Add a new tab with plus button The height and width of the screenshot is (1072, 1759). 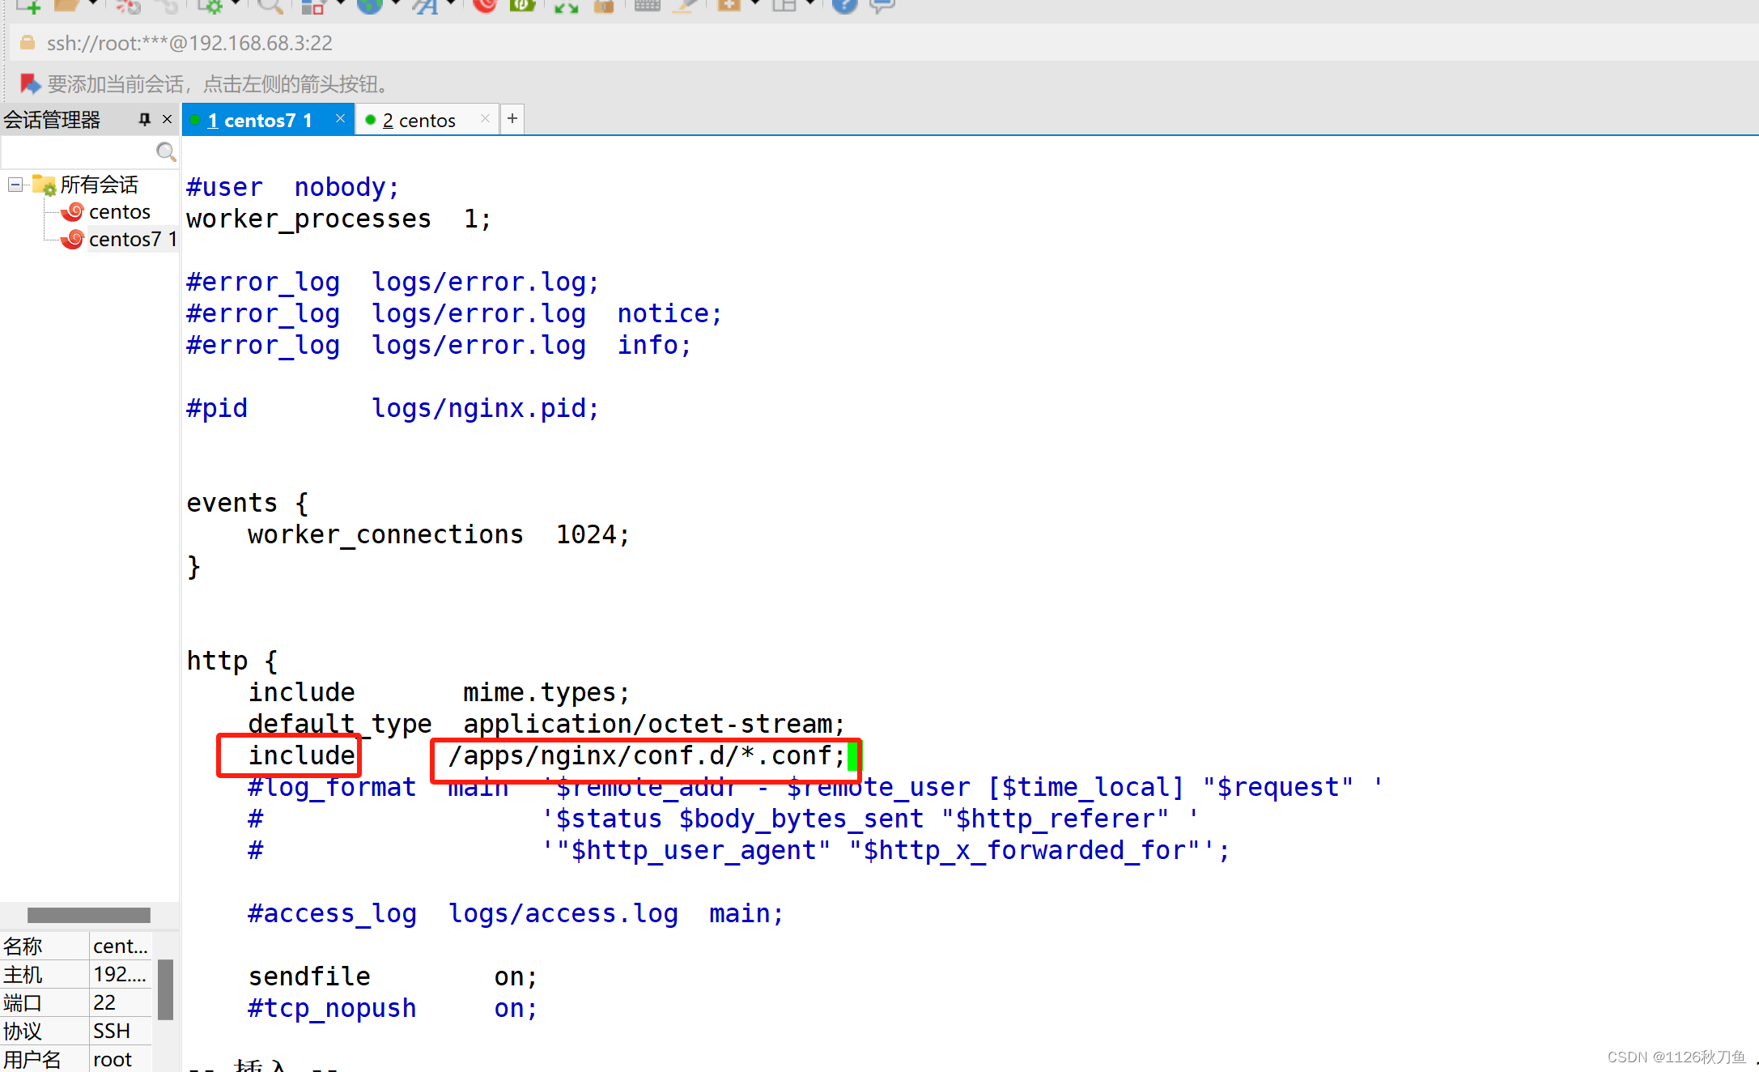pyautogui.click(x=512, y=119)
